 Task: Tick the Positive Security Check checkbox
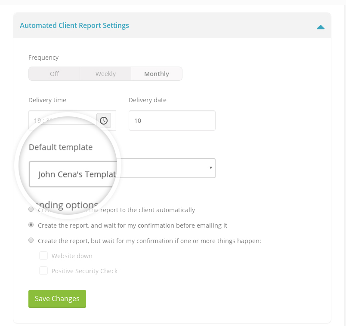[43, 271]
